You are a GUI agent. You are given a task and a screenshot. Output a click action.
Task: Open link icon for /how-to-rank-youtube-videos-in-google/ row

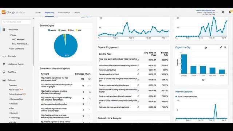(x=138, y=96)
